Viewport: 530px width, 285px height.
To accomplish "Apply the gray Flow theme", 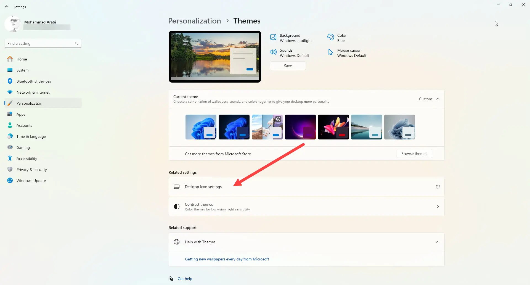I will [x=400, y=127].
